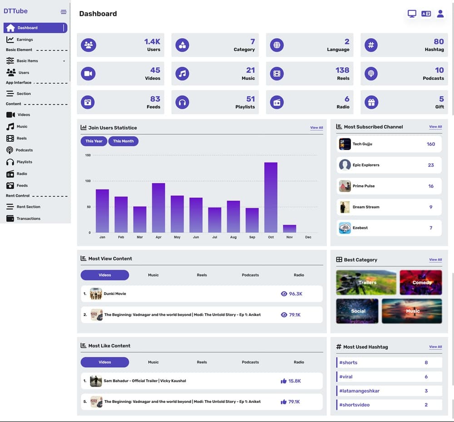
Task: Toggle chart to This Month
Action: tap(123, 141)
